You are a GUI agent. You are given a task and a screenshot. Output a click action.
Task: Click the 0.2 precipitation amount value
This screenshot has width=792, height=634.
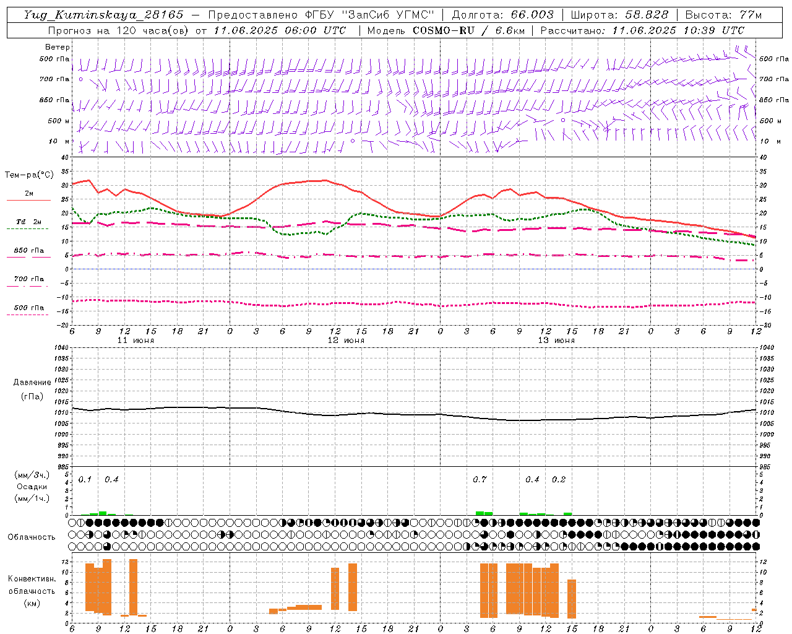point(559,480)
